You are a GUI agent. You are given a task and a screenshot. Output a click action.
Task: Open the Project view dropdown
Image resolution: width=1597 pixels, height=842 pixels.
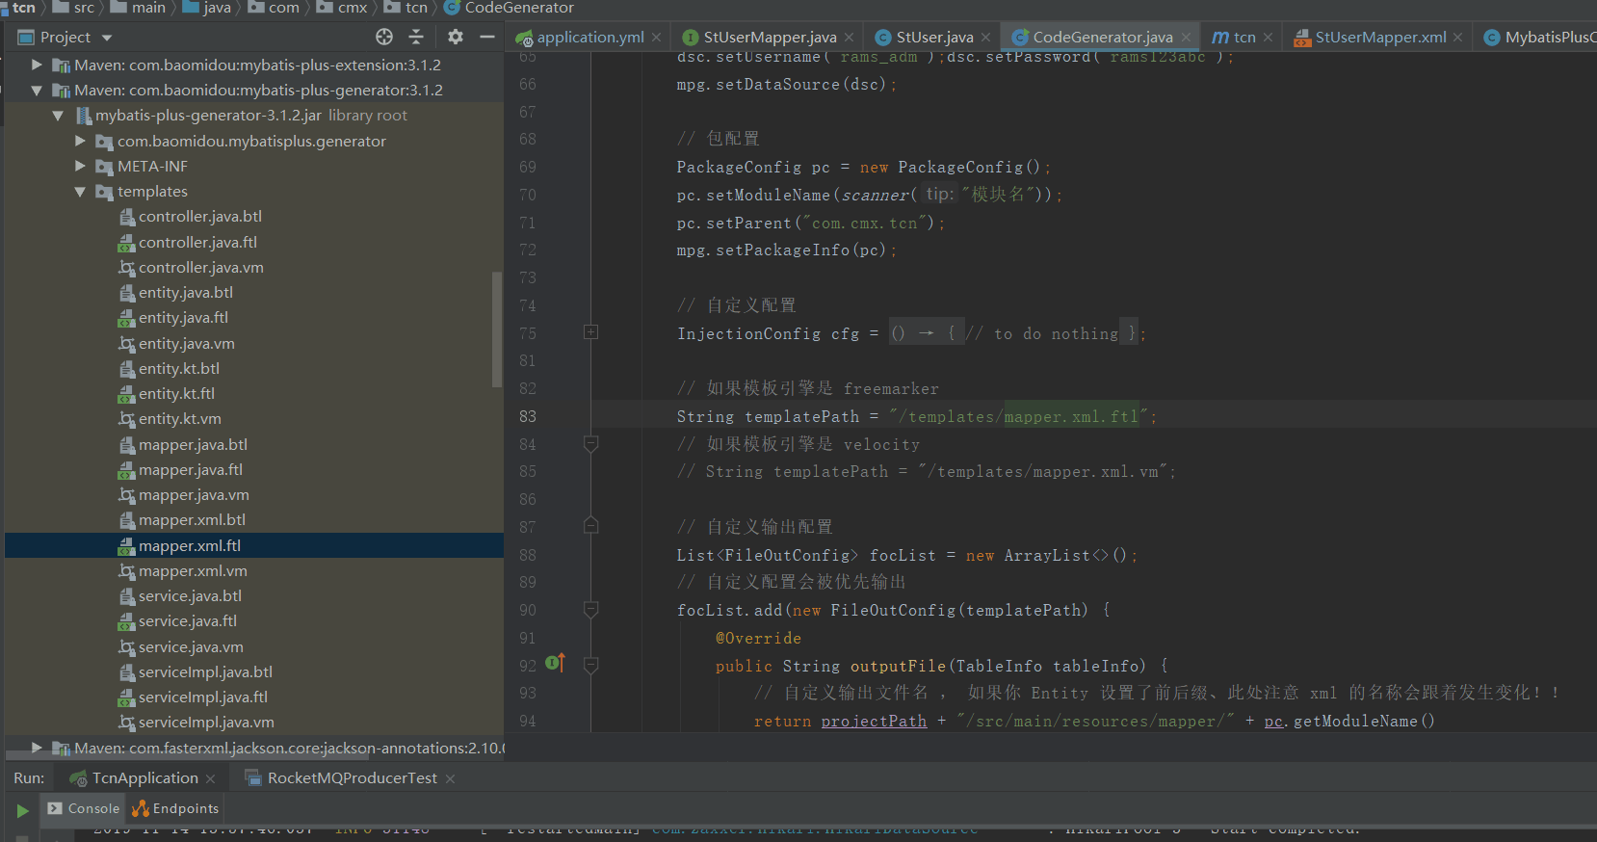click(107, 38)
